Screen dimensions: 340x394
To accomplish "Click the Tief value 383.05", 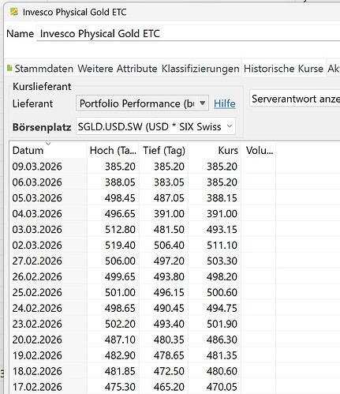I will click(x=169, y=182).
